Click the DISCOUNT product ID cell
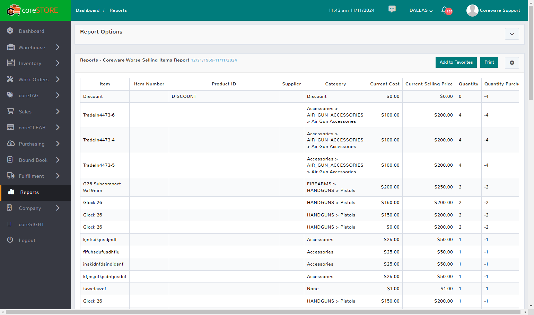 pyautogui.click(x=224, y=96)
